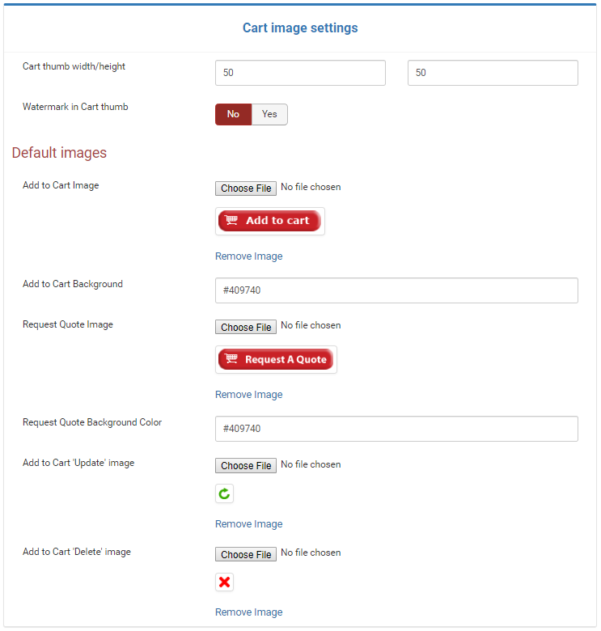
Task: Set Watermark in Cart thumb to Yes
Action: 269,114
